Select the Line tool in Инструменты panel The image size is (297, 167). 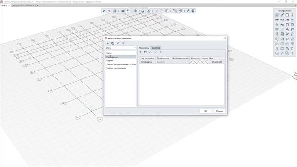tap(282, 29)
